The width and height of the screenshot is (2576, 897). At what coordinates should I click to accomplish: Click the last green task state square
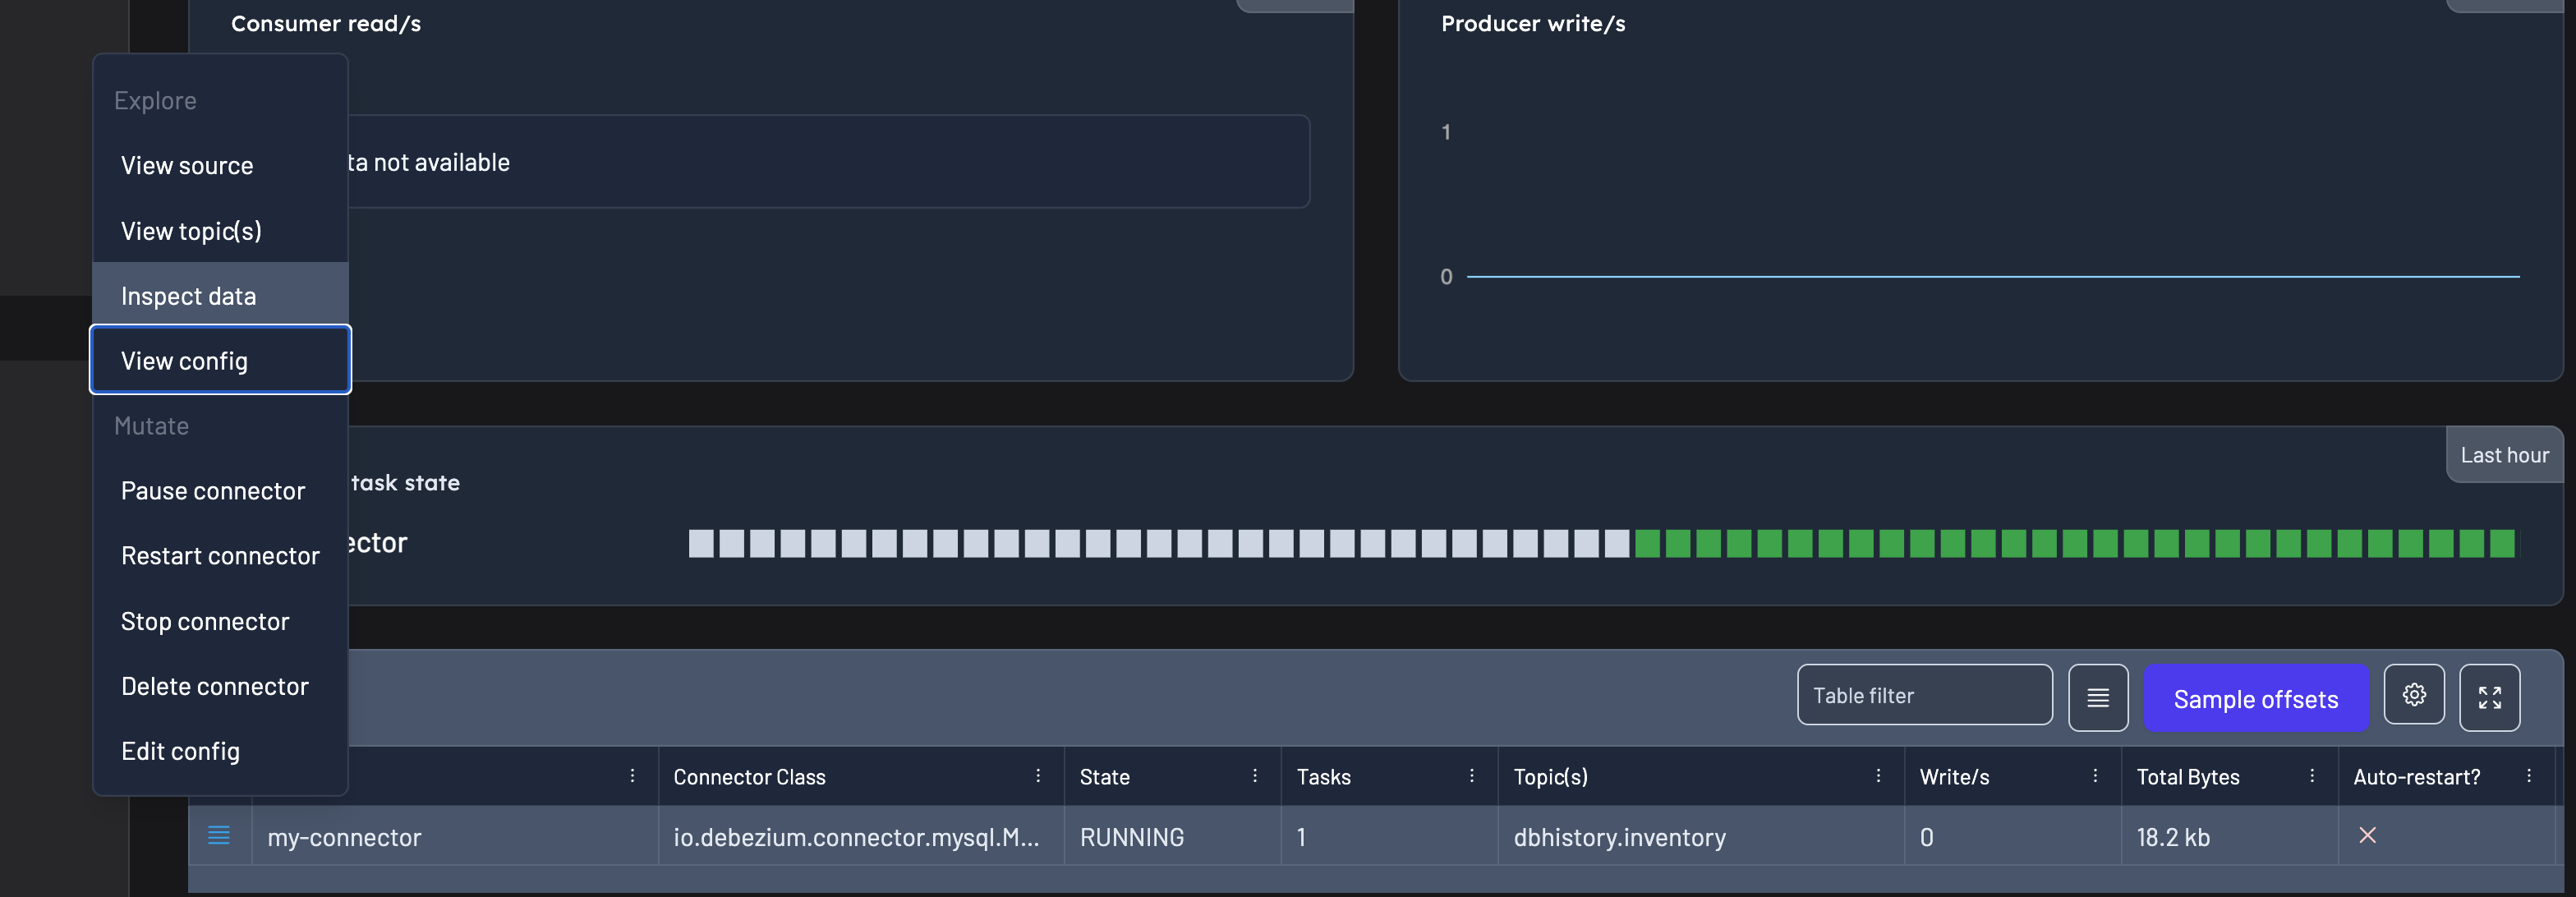tap(2501, 543)
